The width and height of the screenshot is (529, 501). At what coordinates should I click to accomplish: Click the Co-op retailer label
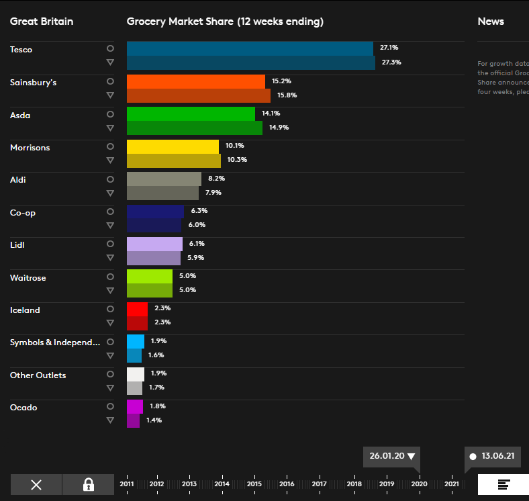pyautogui.click(x=23, y=213)
